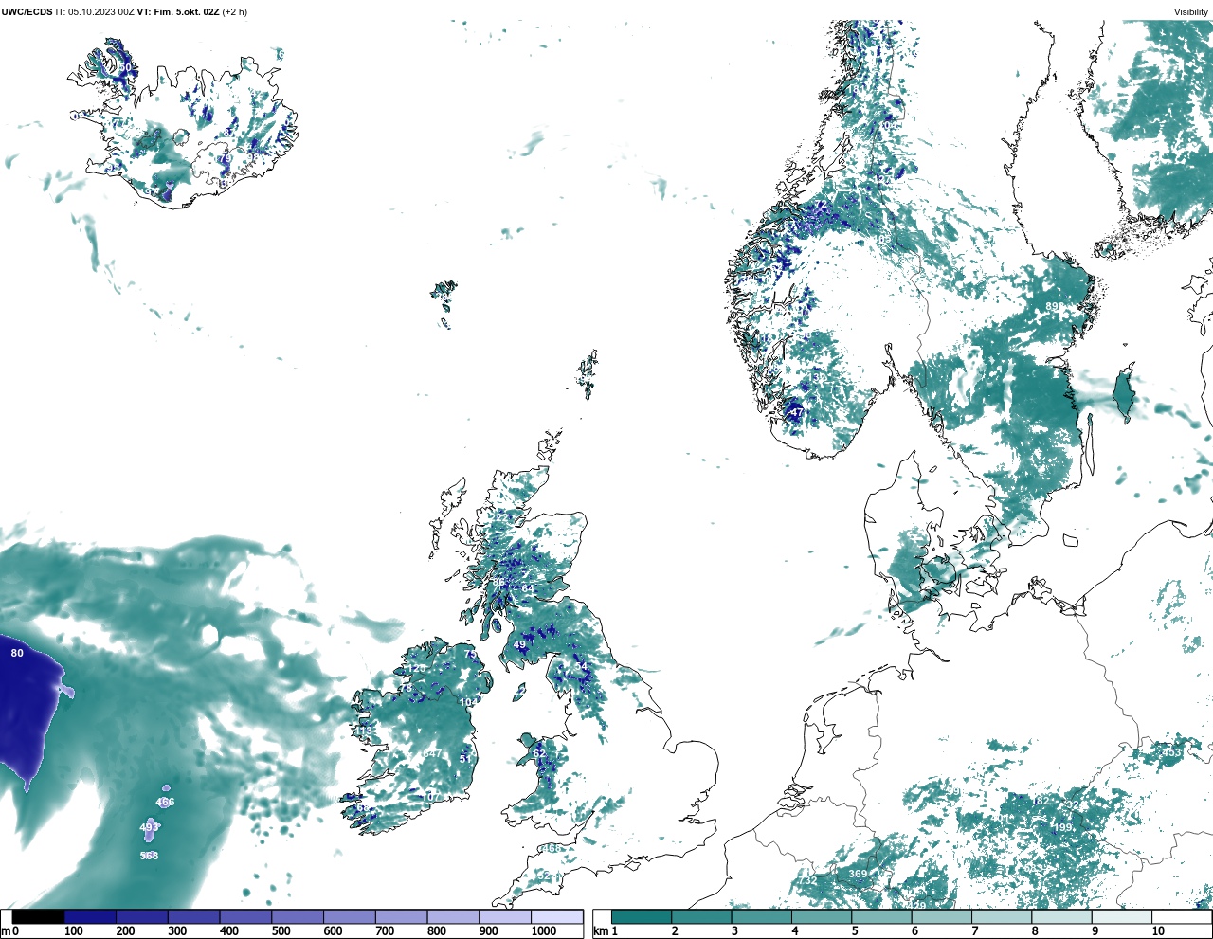Select the palest swatch after 1000 m
This screenshot has height=939, width=1213.
[556, 916]
